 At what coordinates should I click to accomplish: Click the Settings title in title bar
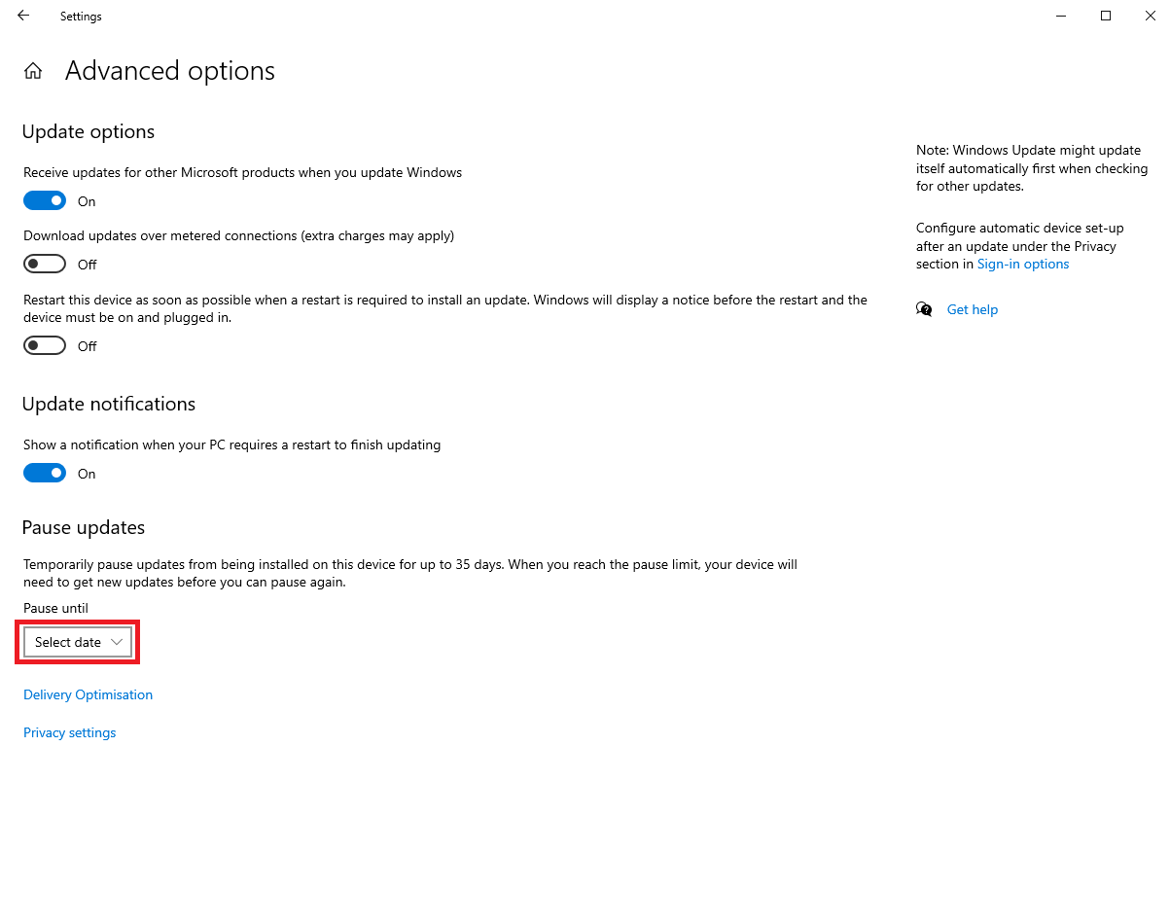(81, 17)
